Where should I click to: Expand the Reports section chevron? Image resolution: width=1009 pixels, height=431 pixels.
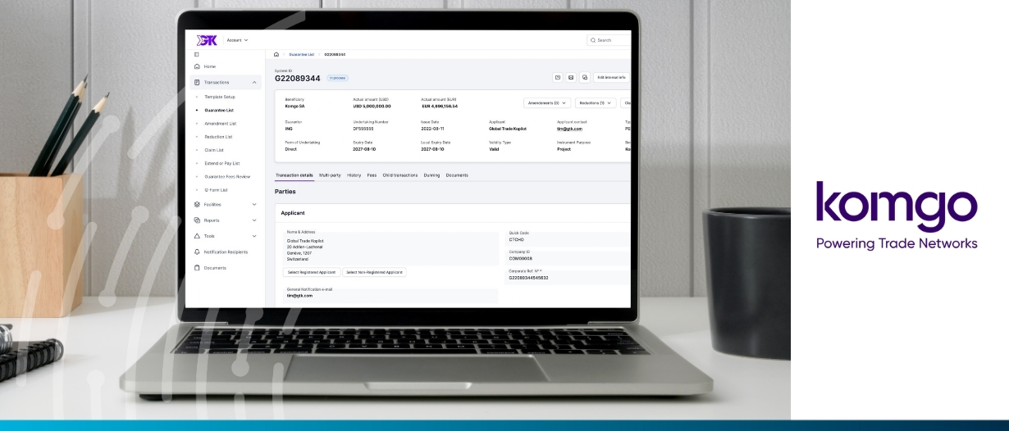pos(254,220)
